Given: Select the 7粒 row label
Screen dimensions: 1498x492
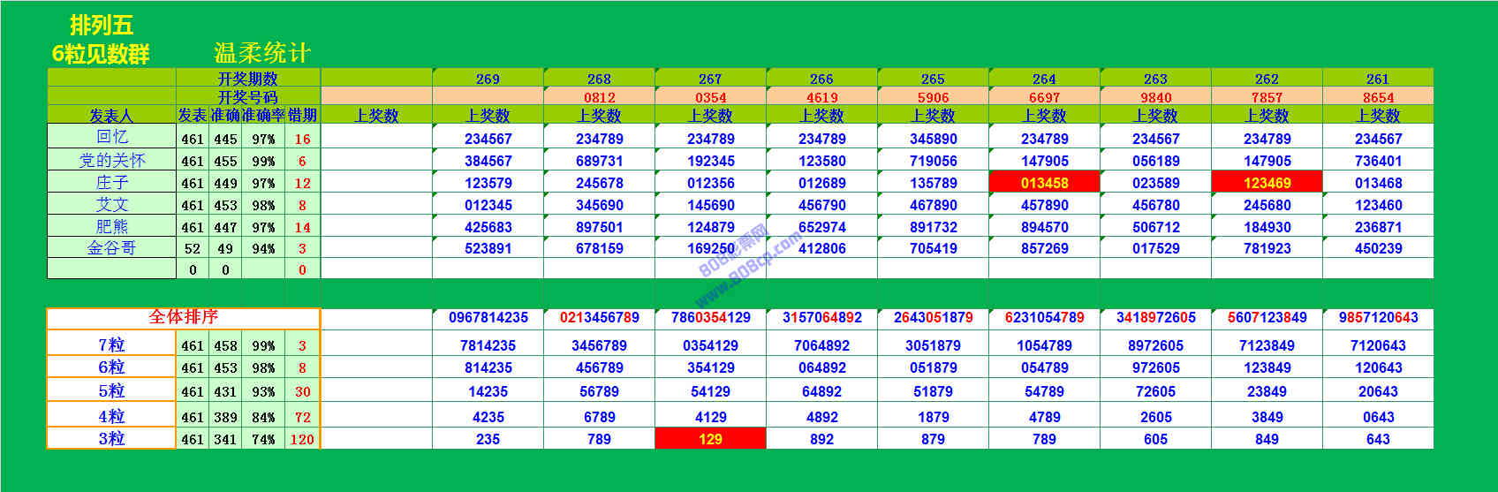Looking at the screenshot, I should (111, 345).
